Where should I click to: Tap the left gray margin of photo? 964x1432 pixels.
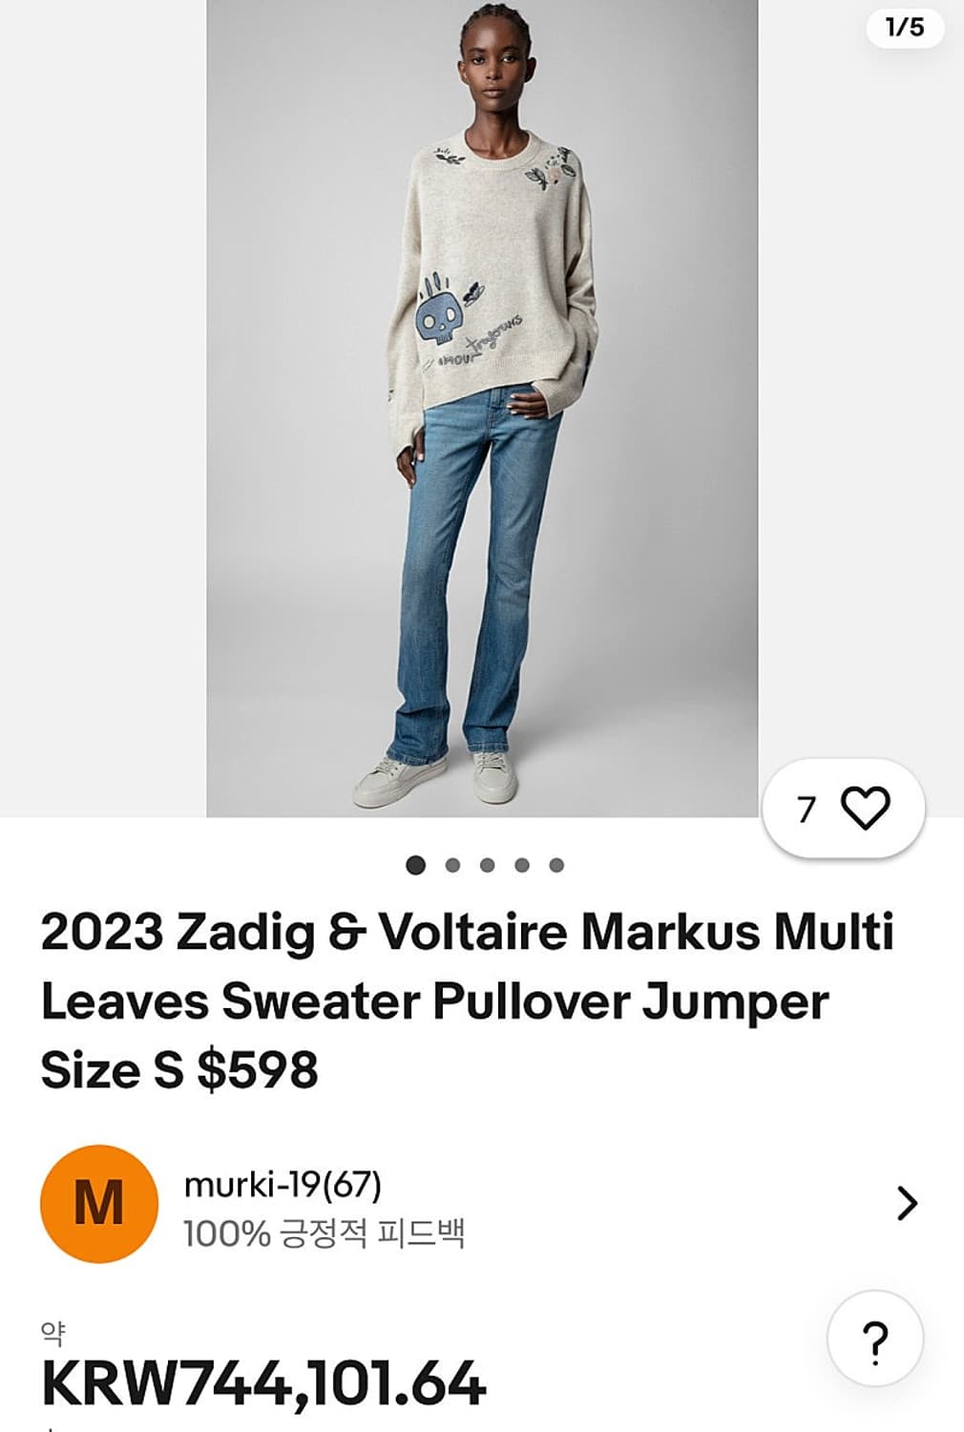(103, 409)
